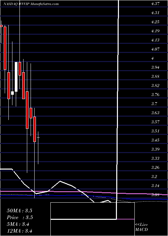Image resolution: width=168 pixels, height=236 pixels.
Task: Click the small red candle at chart's top-left
Action: coord(1,26)
